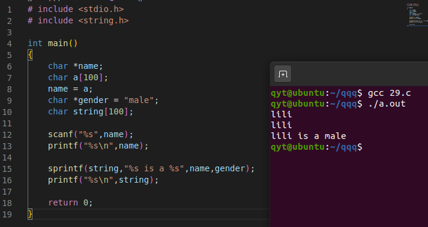Click on '<string.h>' include text
The image size is (428, 227).
103,20
